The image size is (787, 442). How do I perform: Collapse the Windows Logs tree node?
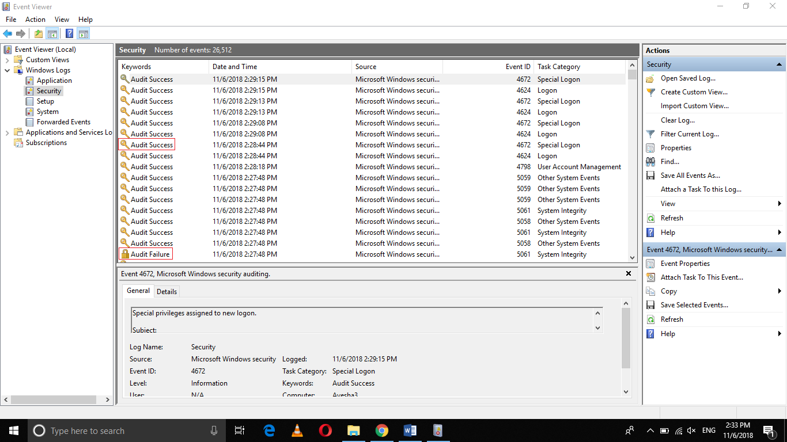tap(7, 70)
